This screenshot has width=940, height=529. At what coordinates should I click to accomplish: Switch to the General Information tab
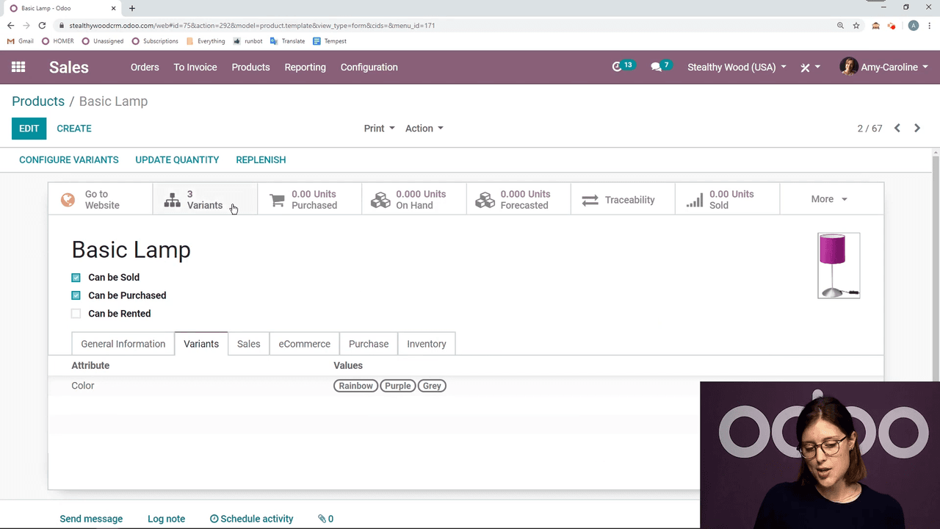(123, 344)
